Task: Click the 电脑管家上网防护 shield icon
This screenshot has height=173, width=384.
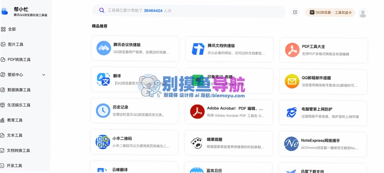Action: (x=291, y=113)
